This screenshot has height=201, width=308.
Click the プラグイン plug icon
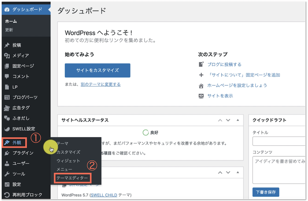click(x=7, y=153)
